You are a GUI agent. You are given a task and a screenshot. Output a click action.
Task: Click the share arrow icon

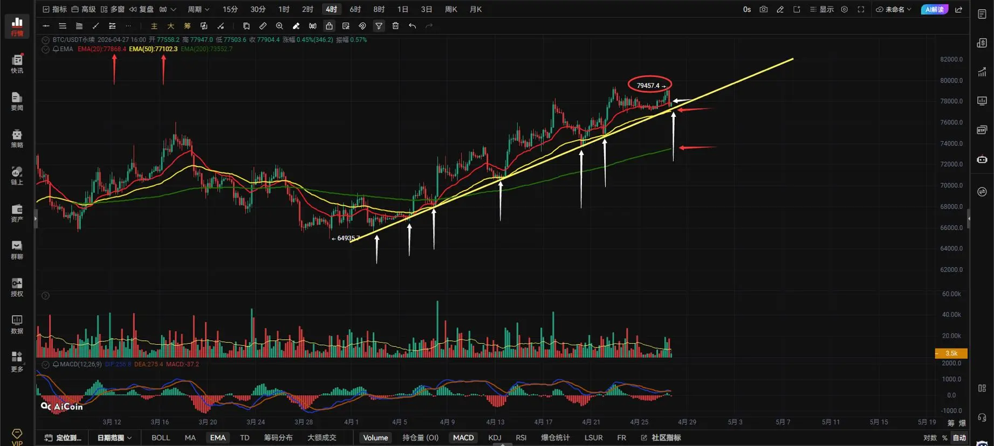tap(958, 9)
